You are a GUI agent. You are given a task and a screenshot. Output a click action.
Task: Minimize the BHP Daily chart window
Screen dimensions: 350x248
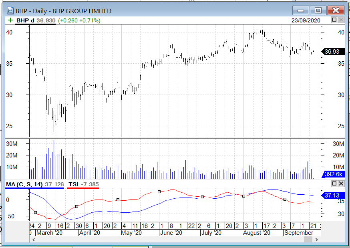pyautogui.click(x=301, y=10)
